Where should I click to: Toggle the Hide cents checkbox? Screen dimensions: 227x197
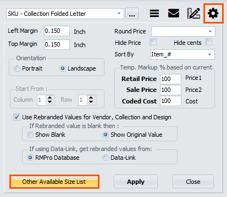(x=208, y=42)
